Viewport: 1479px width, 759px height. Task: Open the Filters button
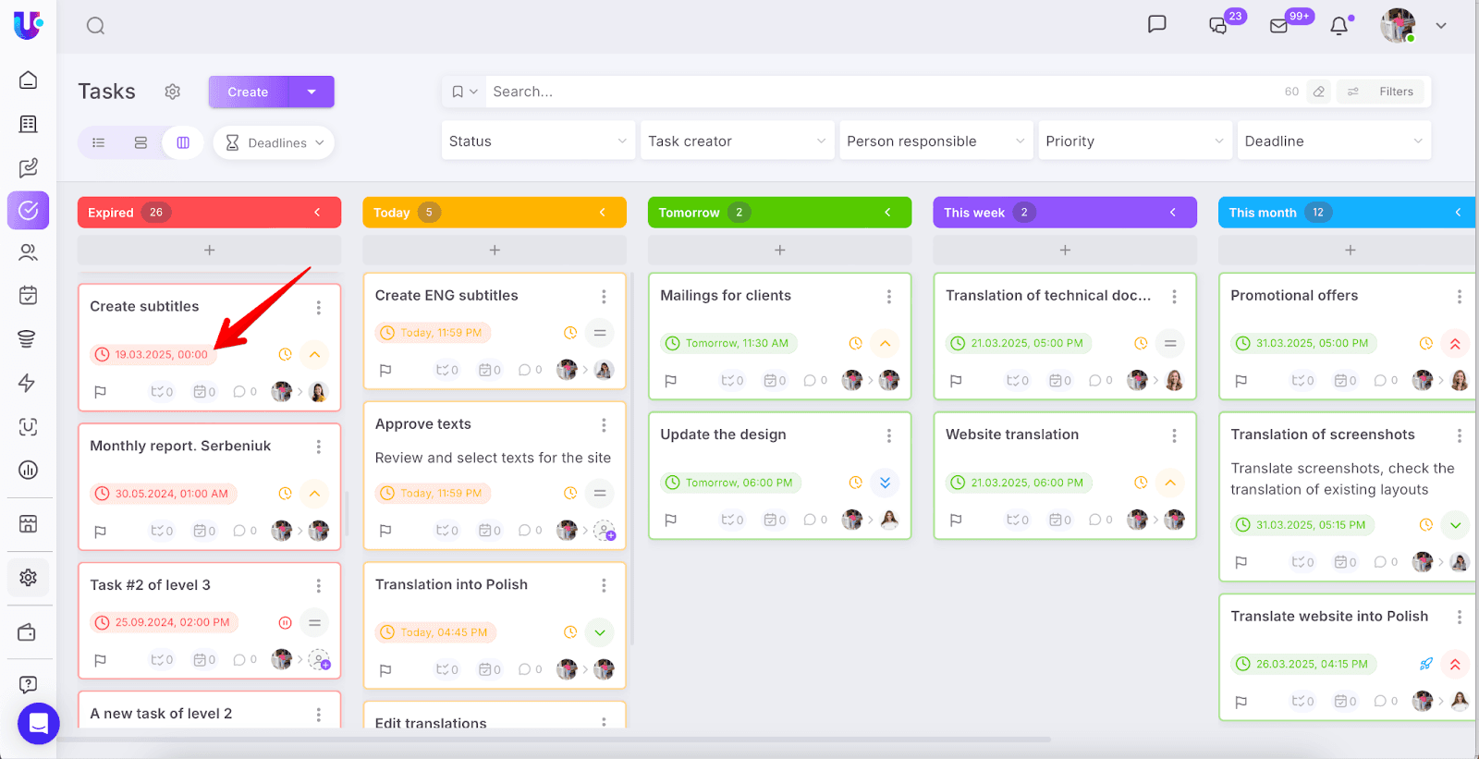point(1384,92)
